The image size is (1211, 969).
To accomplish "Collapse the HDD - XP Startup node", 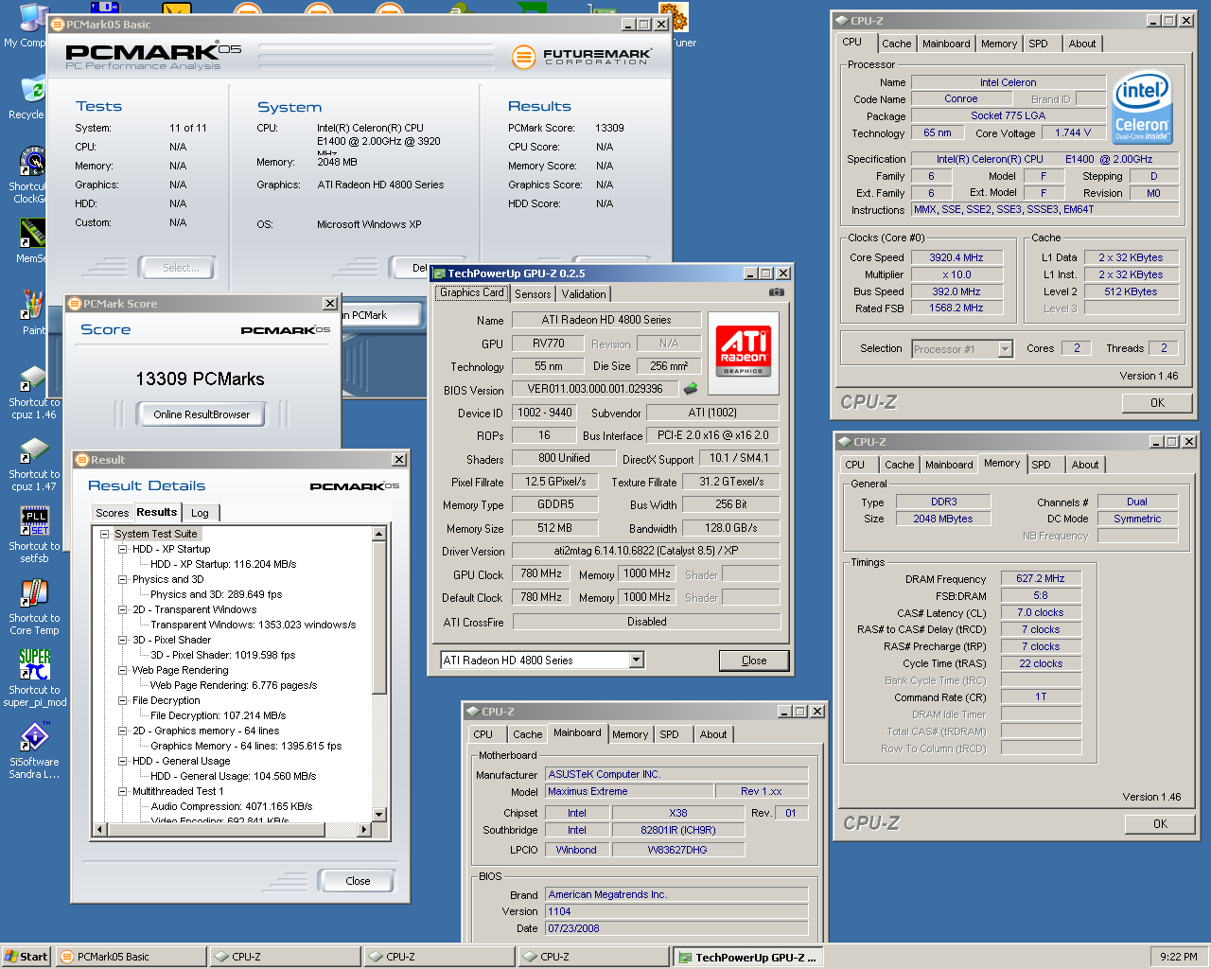I will point(123,549).
